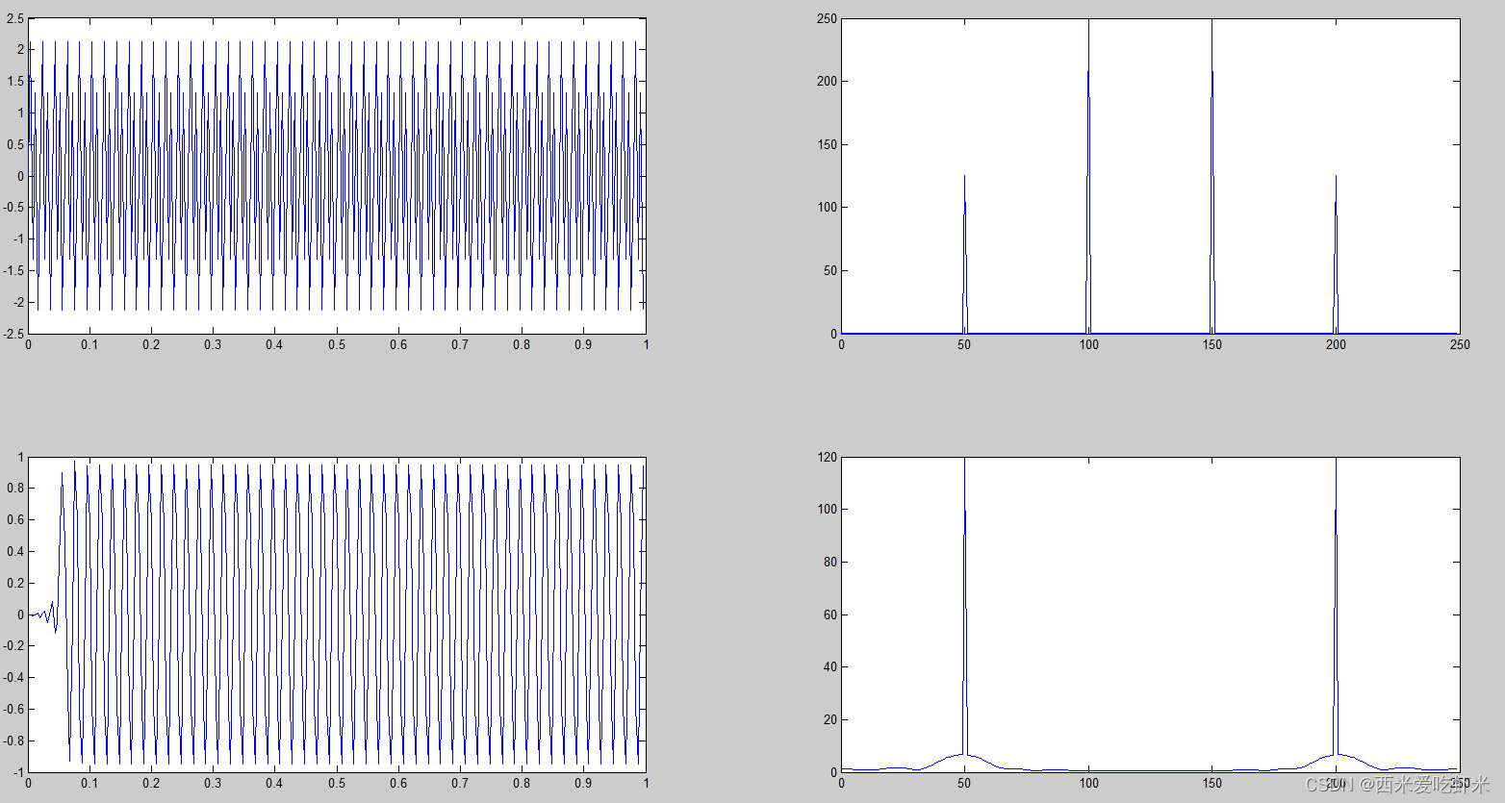Click y-axis label '40' on bottom-right plot
Screen dimensions: 1505x803
830,666
